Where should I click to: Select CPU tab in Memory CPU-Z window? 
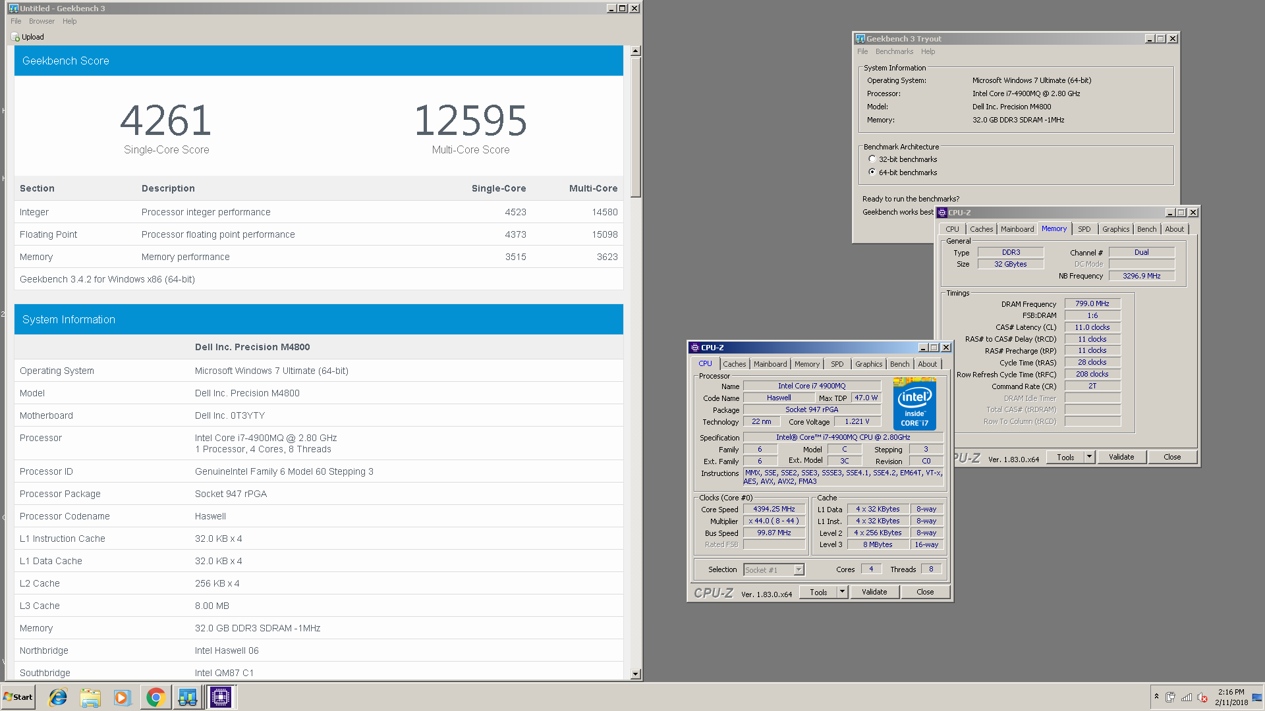click(953, 229)
